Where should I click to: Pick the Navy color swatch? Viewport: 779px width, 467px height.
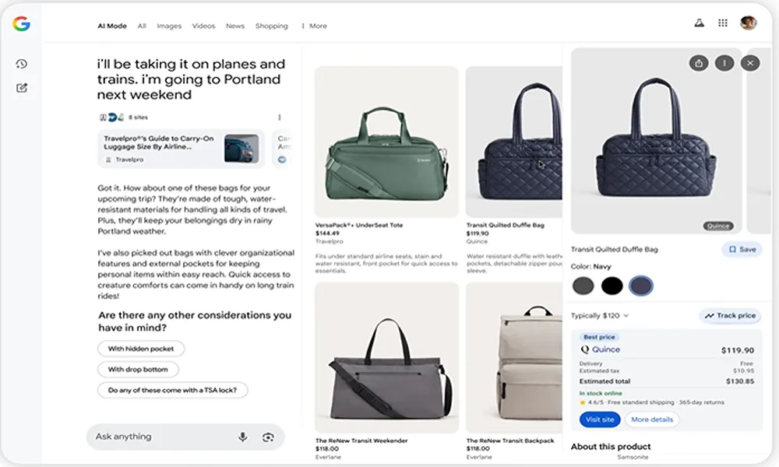tap(640, 286)
